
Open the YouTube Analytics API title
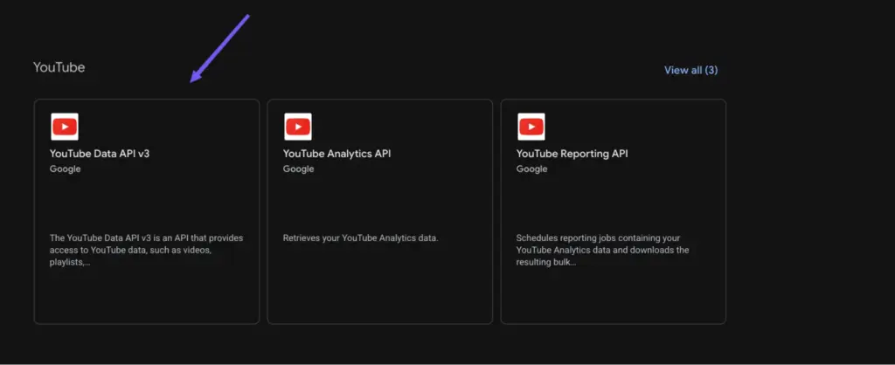pyautogui.click(x=336, y=154)
